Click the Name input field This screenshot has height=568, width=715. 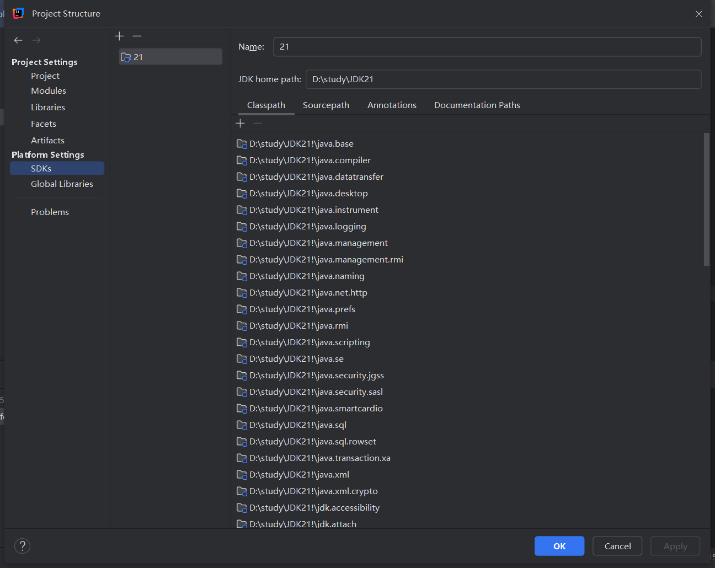point(487,47)
